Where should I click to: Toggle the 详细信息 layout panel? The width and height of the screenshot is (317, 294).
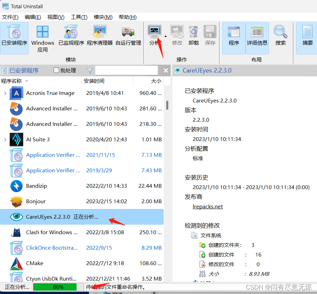tap(257, 38)
